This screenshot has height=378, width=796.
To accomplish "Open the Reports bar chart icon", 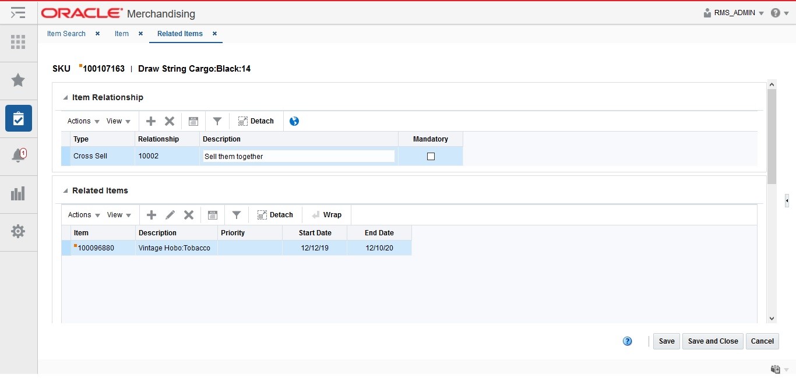I will click(x=18, y=193).
